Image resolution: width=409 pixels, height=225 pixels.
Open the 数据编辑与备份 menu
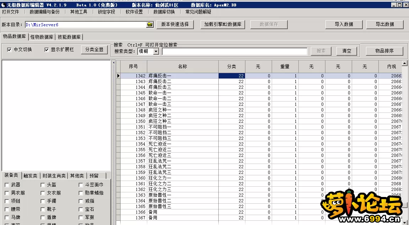(x=44, y=12)
